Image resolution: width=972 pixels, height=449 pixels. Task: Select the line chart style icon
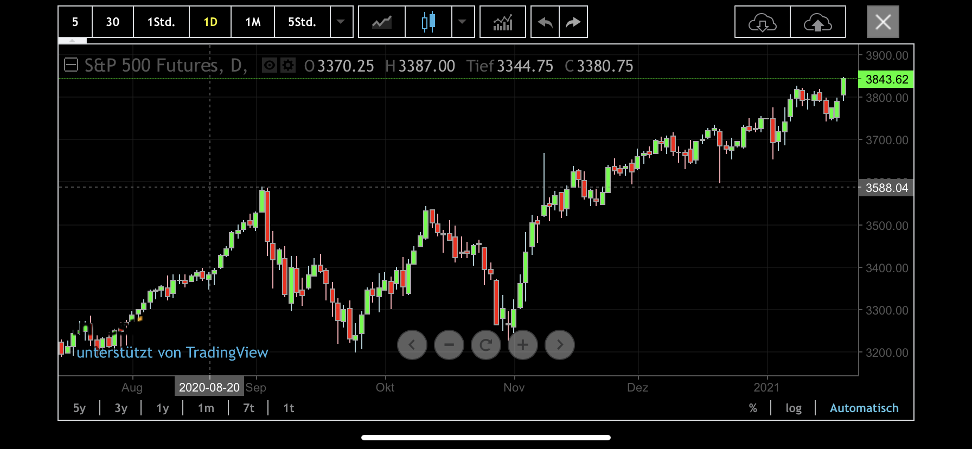[382, 22]
